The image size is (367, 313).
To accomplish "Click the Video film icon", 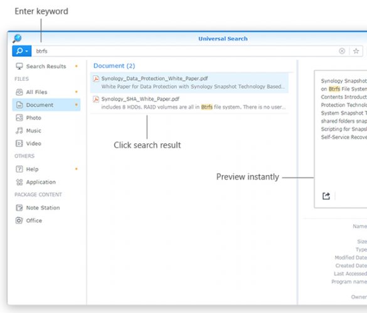I will (19, 143).
